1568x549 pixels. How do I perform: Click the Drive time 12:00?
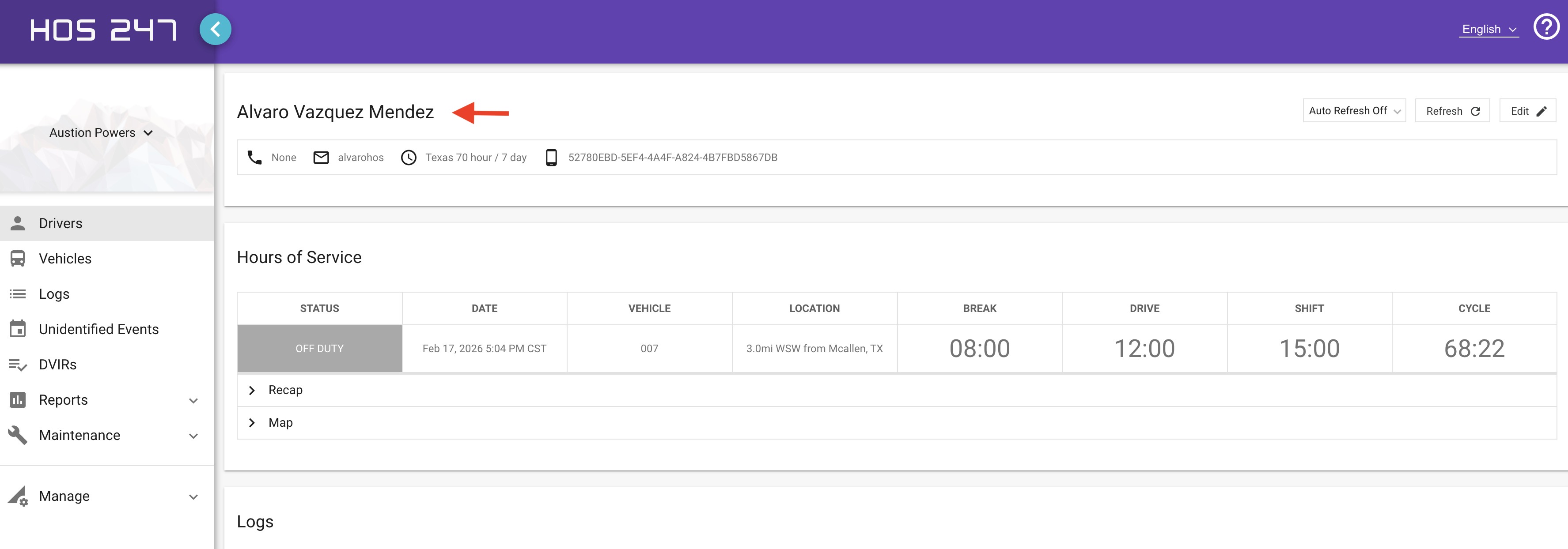click(1144, 348)
